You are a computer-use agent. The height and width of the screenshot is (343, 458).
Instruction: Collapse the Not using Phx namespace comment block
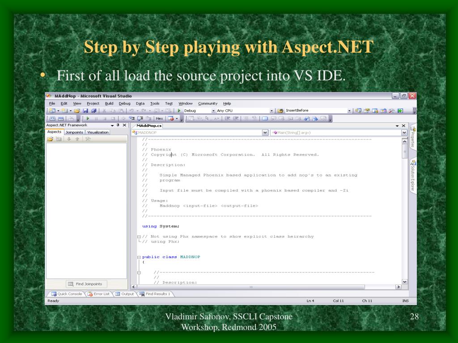point(139,237)
